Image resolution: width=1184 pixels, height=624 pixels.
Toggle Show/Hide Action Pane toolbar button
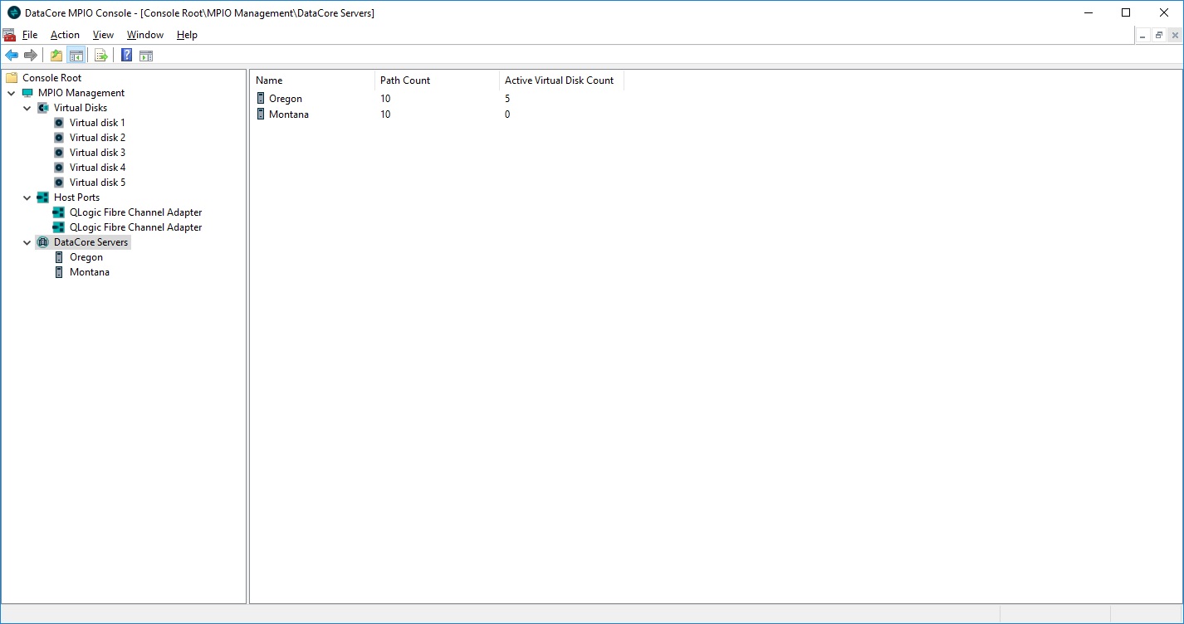coord(146,56)
